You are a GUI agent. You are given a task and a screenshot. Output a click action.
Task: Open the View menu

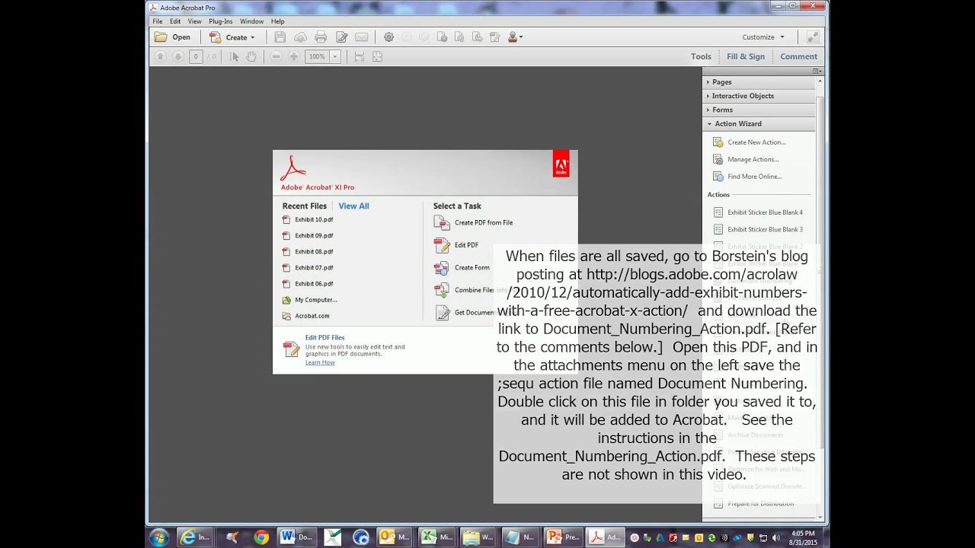[x=195, y=21]
